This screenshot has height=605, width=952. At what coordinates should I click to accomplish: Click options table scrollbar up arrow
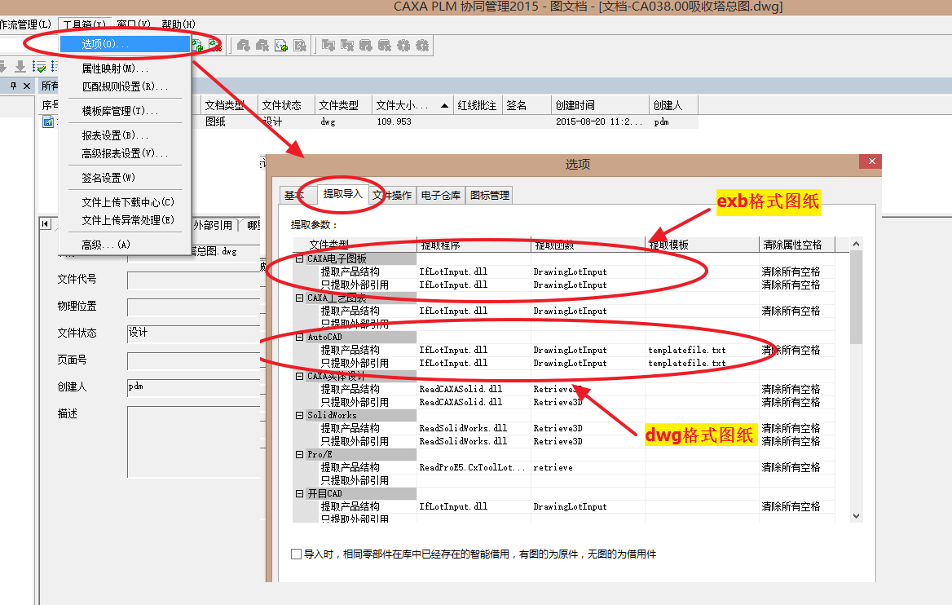point(856,244)
